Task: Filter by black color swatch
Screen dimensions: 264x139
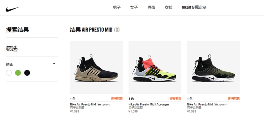Action: (x=27, y=73)
